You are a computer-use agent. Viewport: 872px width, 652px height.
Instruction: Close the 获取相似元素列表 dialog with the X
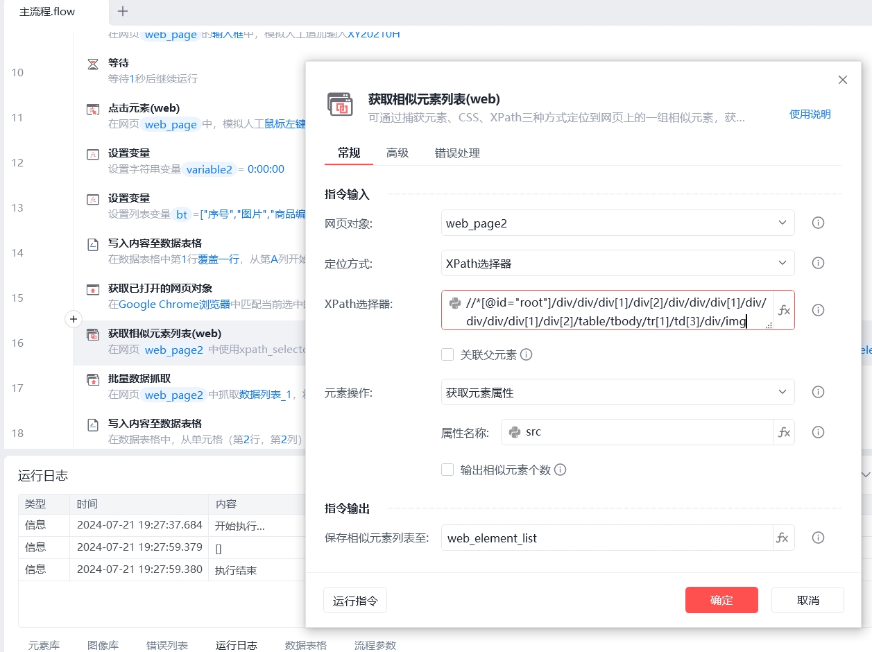click(843, 80)
